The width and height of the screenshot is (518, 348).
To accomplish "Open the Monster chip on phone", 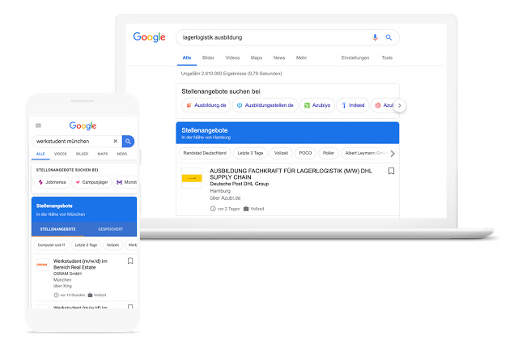I will point(125,182).
